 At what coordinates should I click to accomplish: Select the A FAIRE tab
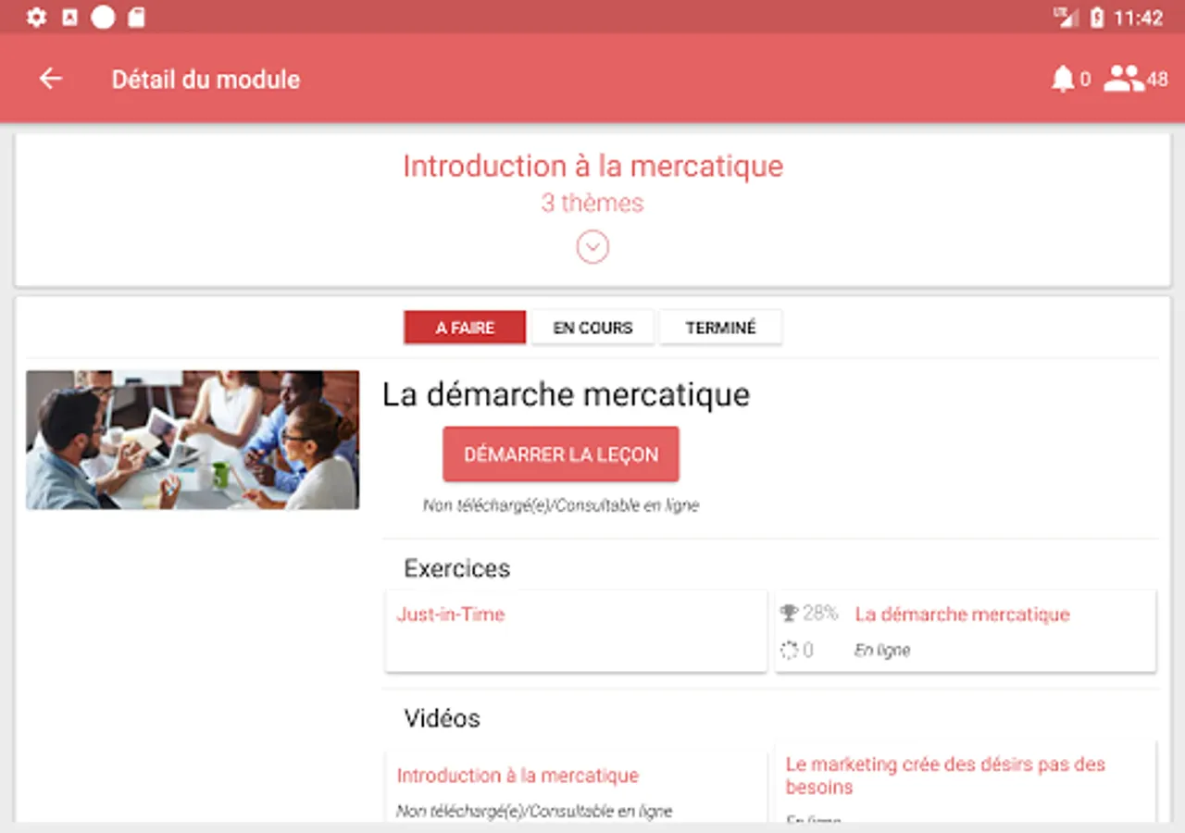(x=465, y=328)
